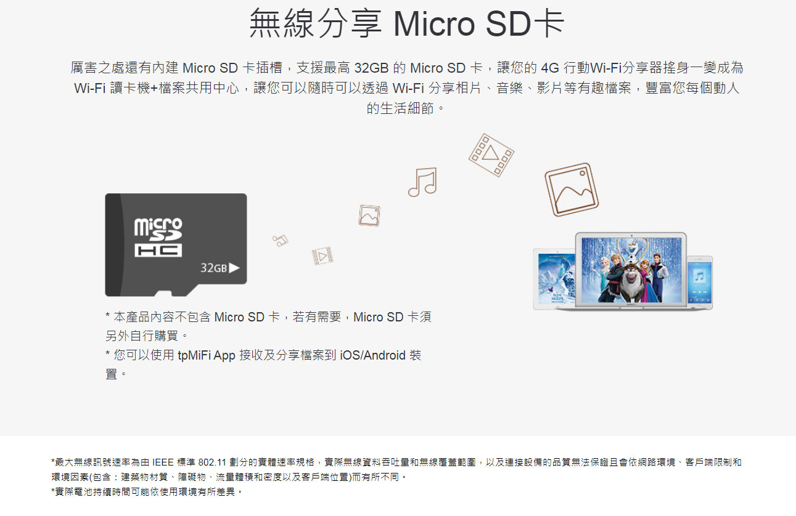Click the paragraph line starting 厲害之處還有內建
This screenshot has height=516, width=796.
pos(407,68)
